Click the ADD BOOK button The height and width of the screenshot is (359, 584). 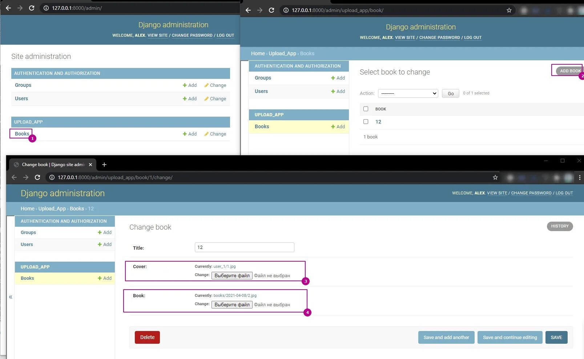point(569,71)
